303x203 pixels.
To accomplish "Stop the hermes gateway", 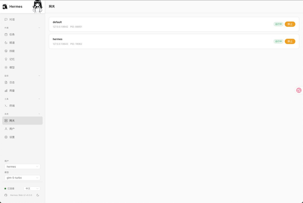I will click(x=290, y=41).
